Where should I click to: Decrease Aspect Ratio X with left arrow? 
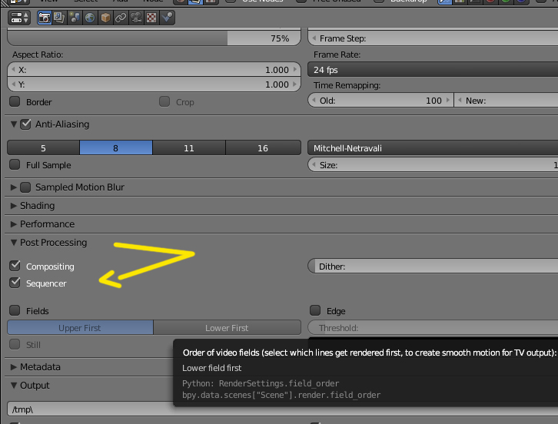13,70
